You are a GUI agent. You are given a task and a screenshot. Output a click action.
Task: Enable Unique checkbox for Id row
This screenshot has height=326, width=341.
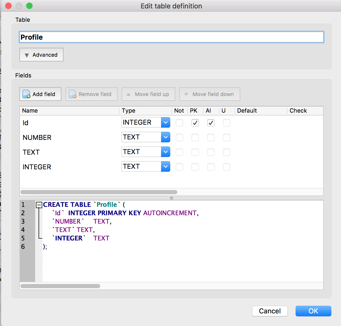[227, 123]
